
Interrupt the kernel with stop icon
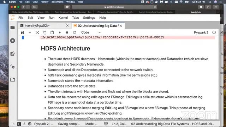67,32
